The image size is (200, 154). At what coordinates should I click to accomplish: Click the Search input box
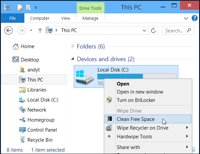[178, 30]
